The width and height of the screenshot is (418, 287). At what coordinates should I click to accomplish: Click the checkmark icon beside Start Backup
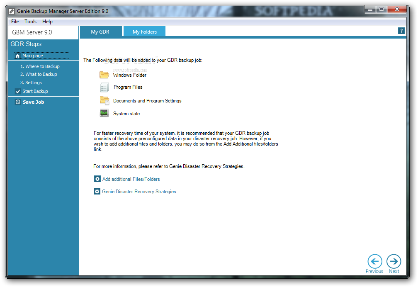point(18,92)
